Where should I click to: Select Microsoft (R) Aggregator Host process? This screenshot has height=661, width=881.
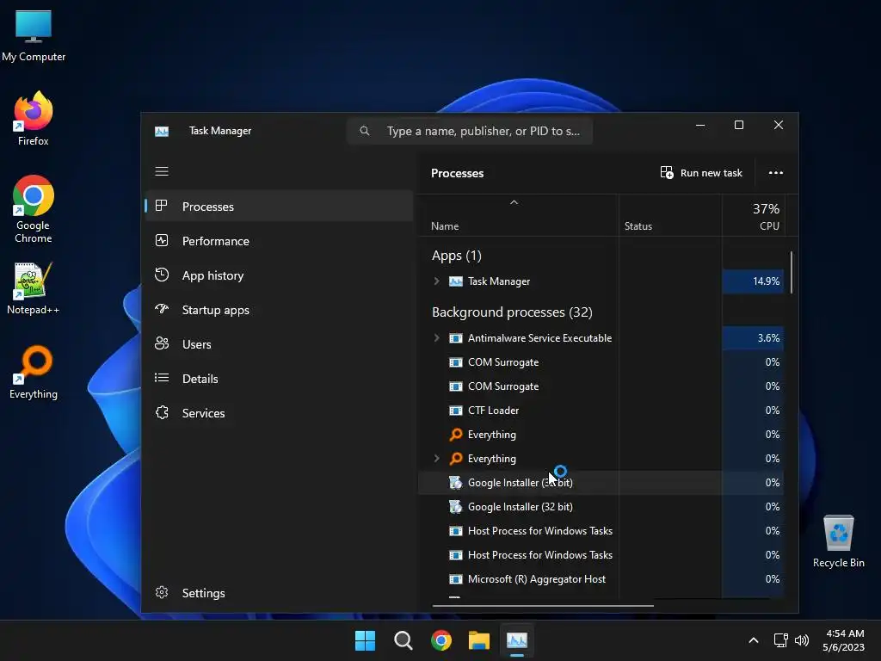point(601,579)
